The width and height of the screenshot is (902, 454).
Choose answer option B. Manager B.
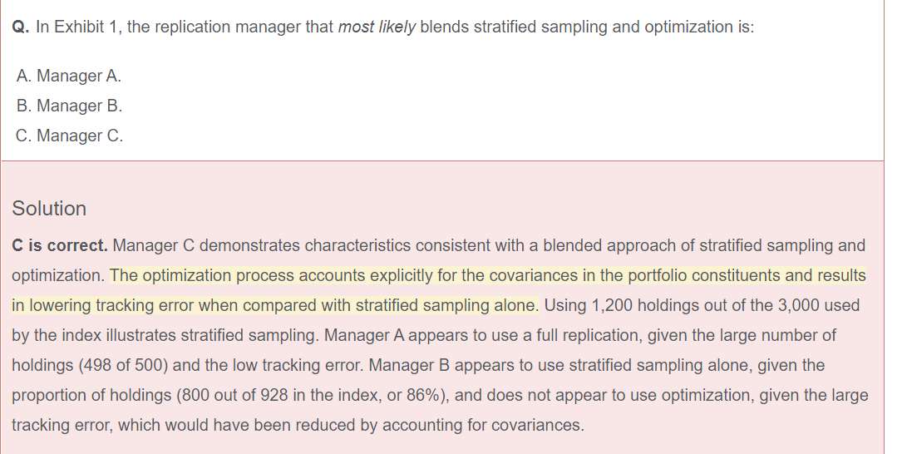pos(70,106)
